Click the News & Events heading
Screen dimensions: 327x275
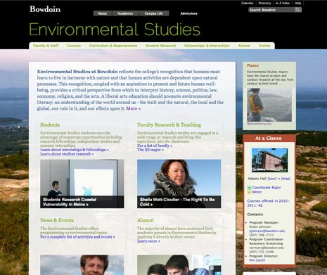pyautogui.click(x=57, y=220)
